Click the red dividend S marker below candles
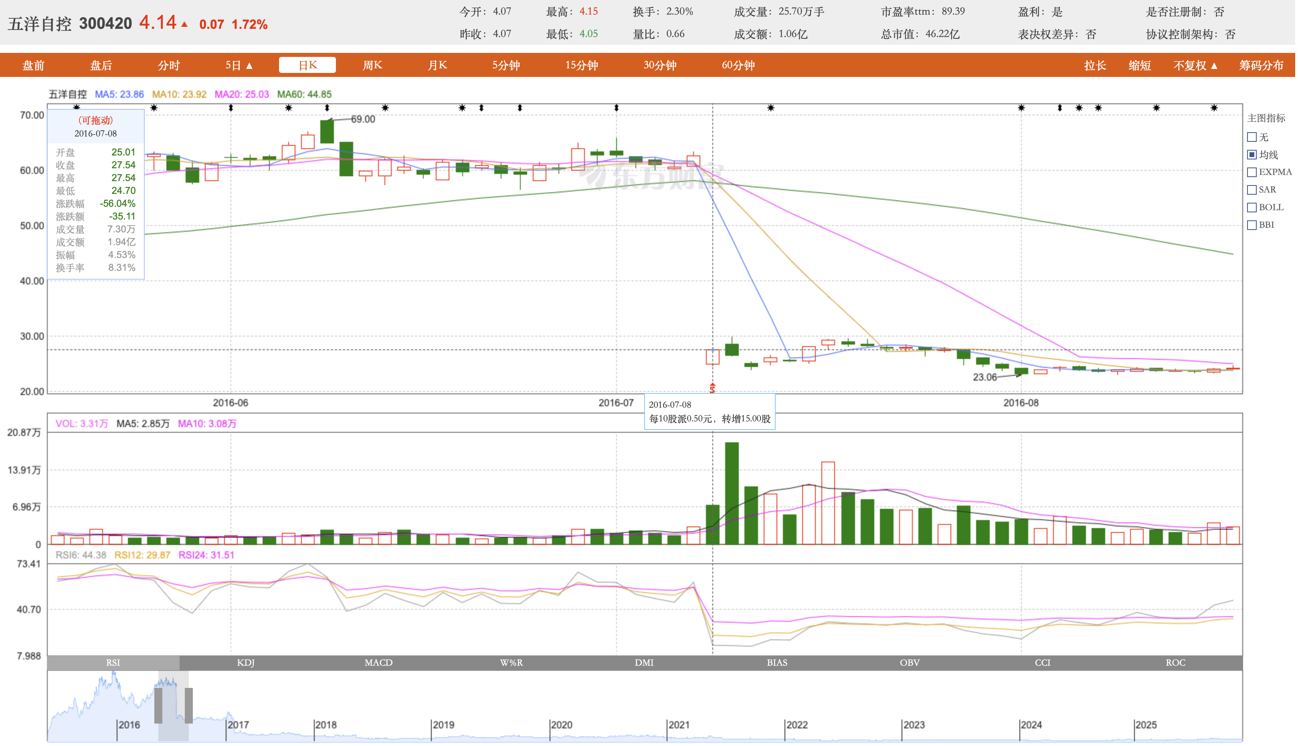This screenshot has width=1298, height=746. (712, 388)
